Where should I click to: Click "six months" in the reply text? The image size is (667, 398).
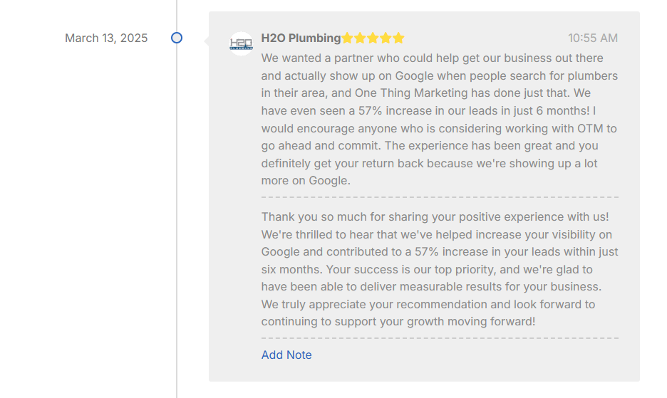tap(290, 269)
